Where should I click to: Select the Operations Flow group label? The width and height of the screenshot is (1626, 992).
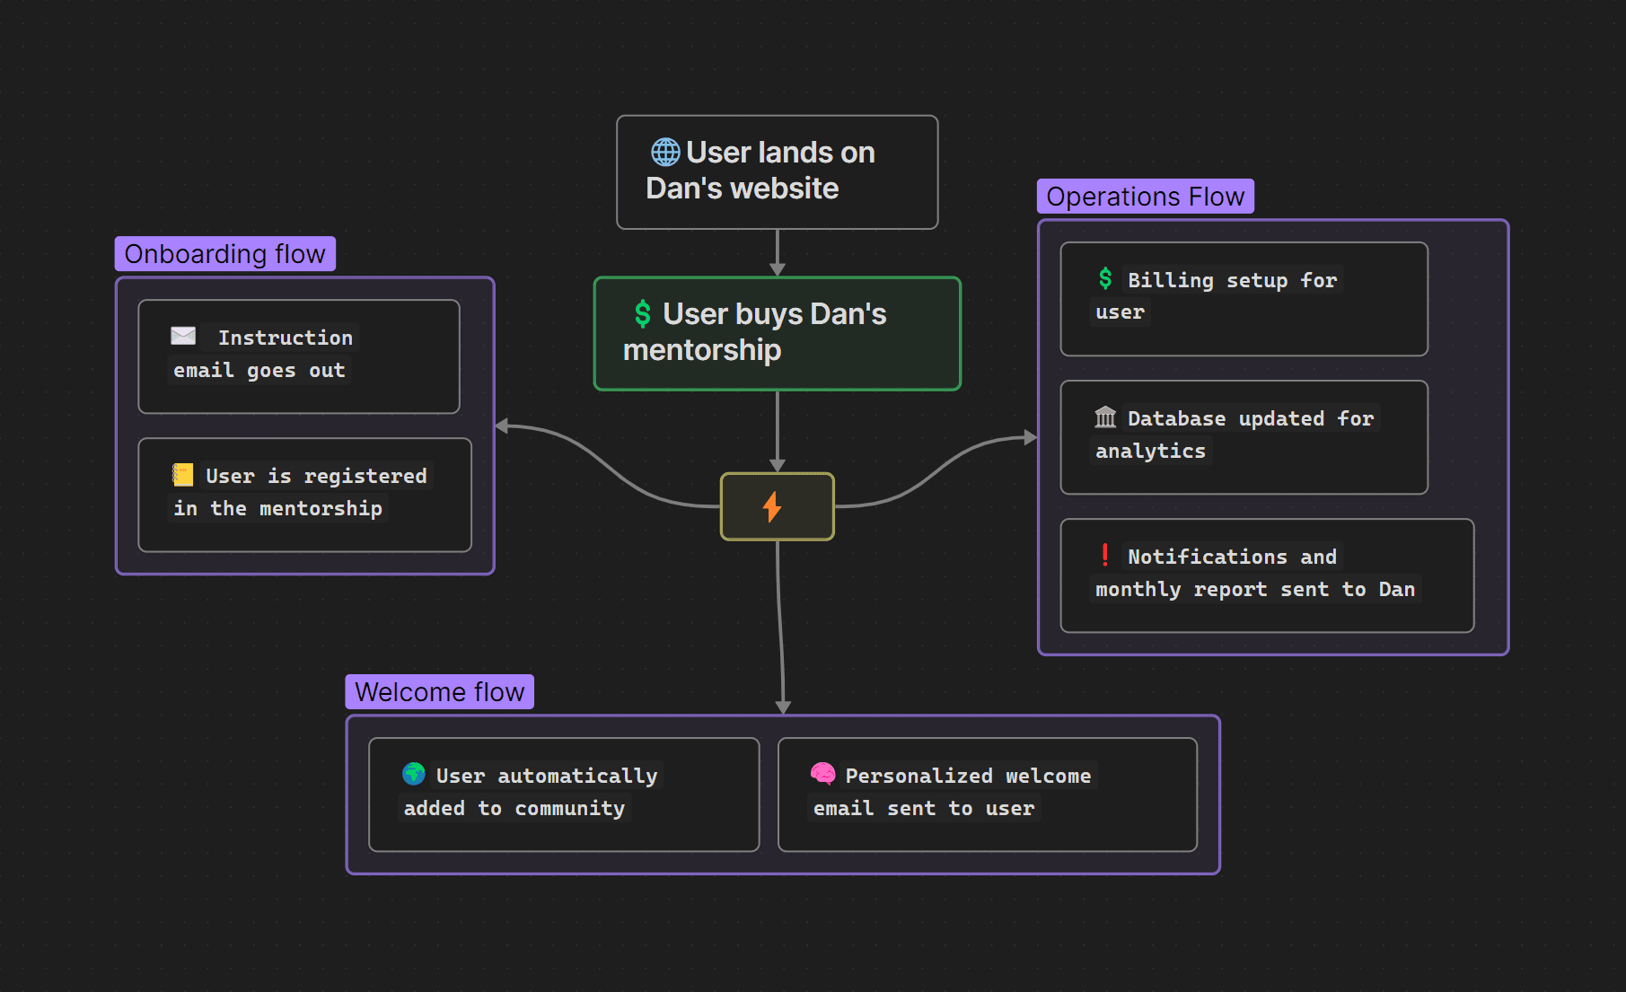1146,197
